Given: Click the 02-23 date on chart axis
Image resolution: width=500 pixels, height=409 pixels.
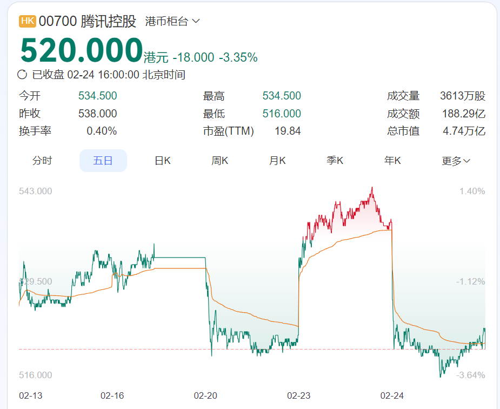Looking at the screenshot, I should (299, 395).
